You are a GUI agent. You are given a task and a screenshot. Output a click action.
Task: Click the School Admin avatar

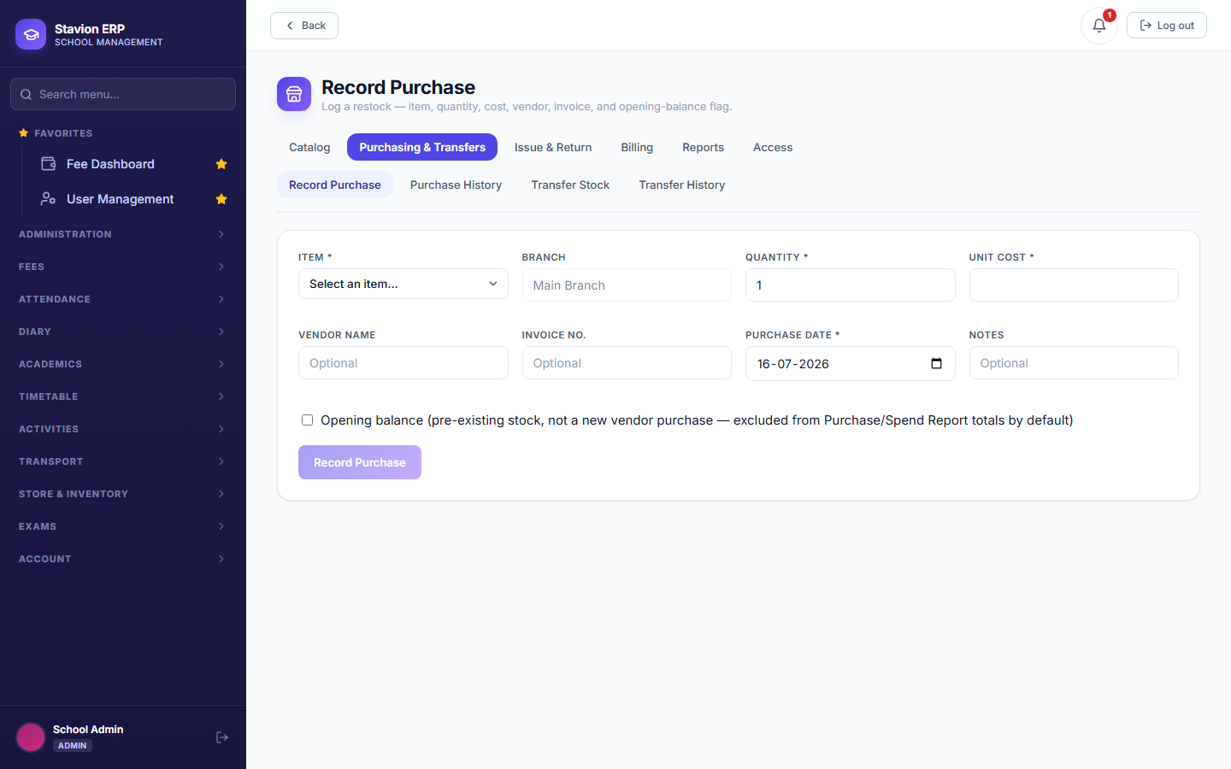coord(31,737)
